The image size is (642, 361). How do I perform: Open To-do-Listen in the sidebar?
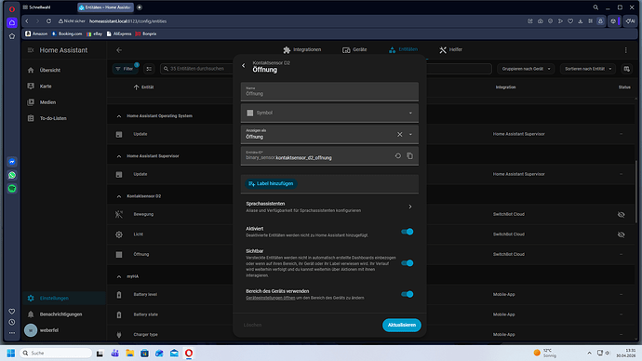(63, 118)
